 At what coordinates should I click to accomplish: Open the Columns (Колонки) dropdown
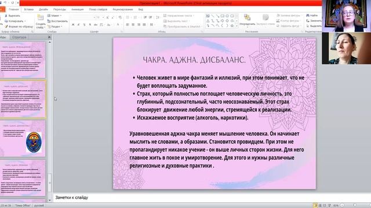(152, 24)
